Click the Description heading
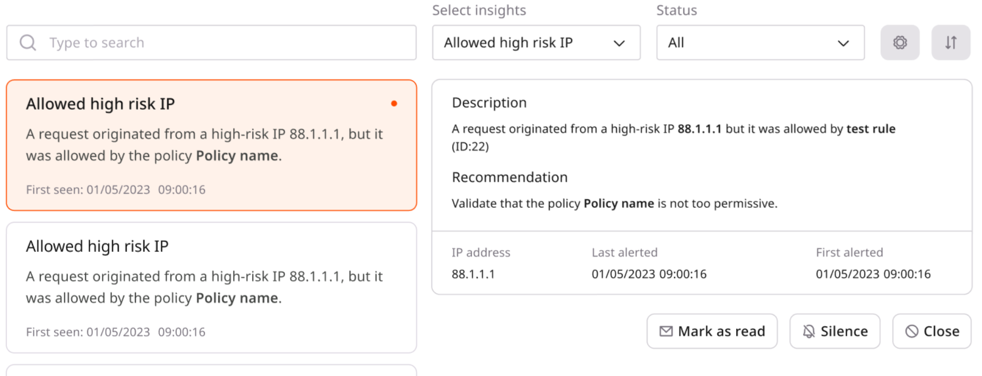 coord(489,103)
